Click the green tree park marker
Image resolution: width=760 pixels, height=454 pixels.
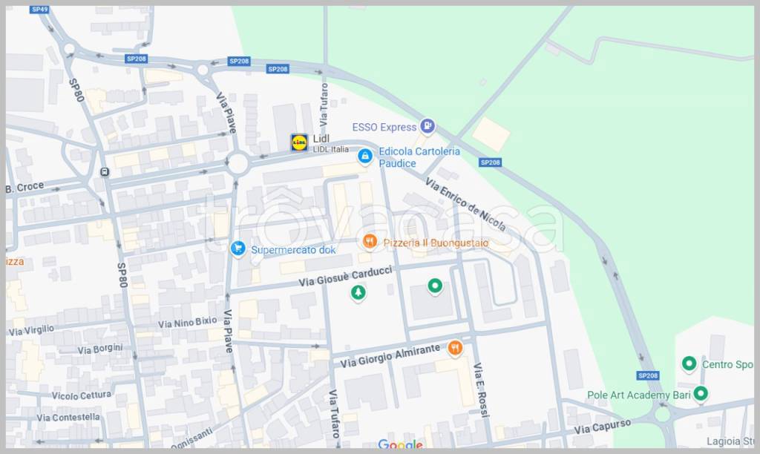(358, 293)
